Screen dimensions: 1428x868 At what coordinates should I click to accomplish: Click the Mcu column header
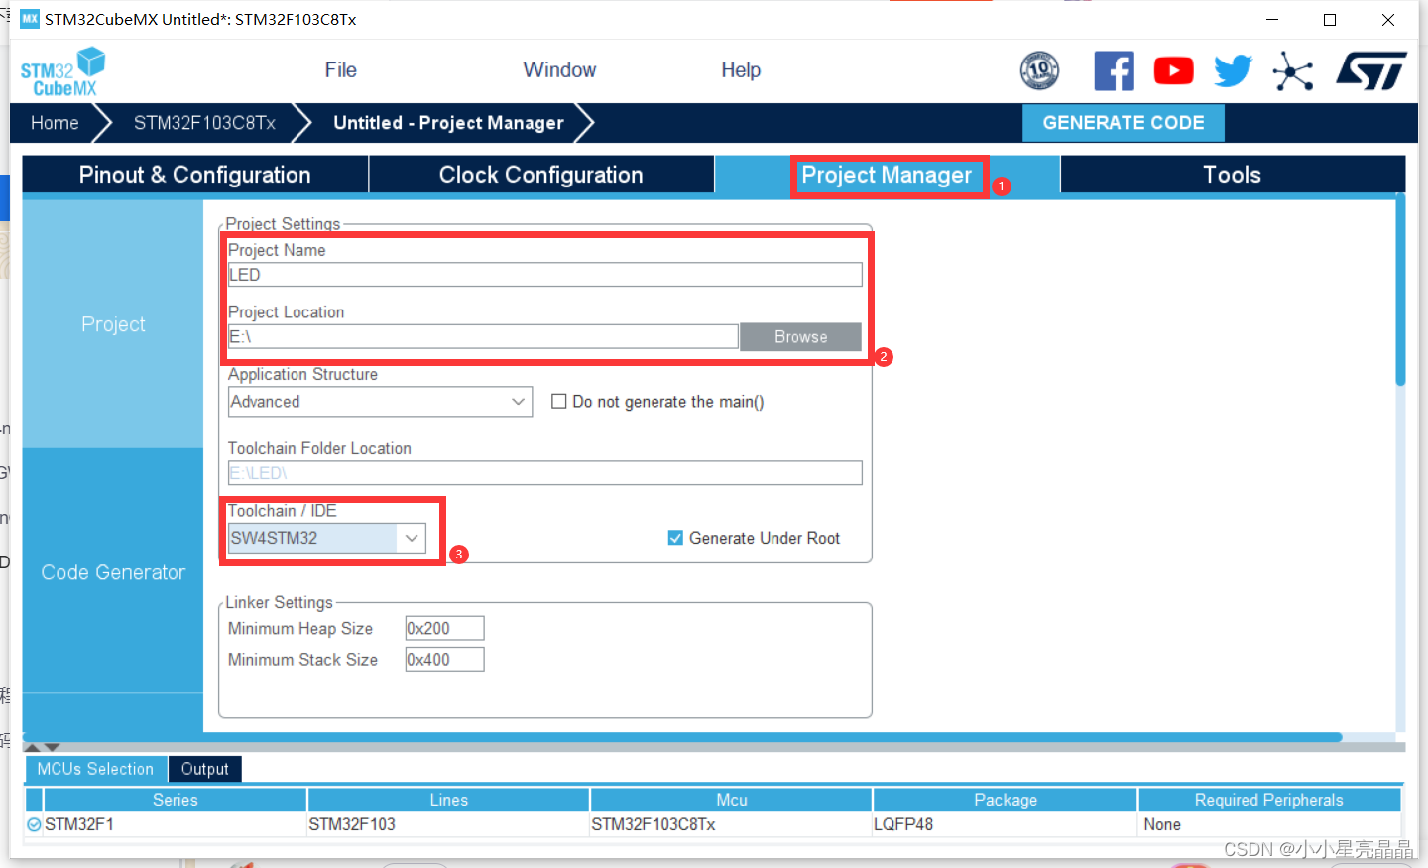732,800
